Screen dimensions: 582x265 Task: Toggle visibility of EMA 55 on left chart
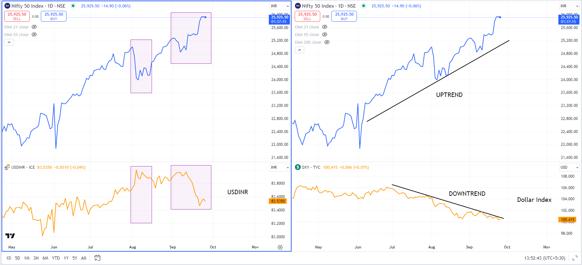click(x=34, y=35)
